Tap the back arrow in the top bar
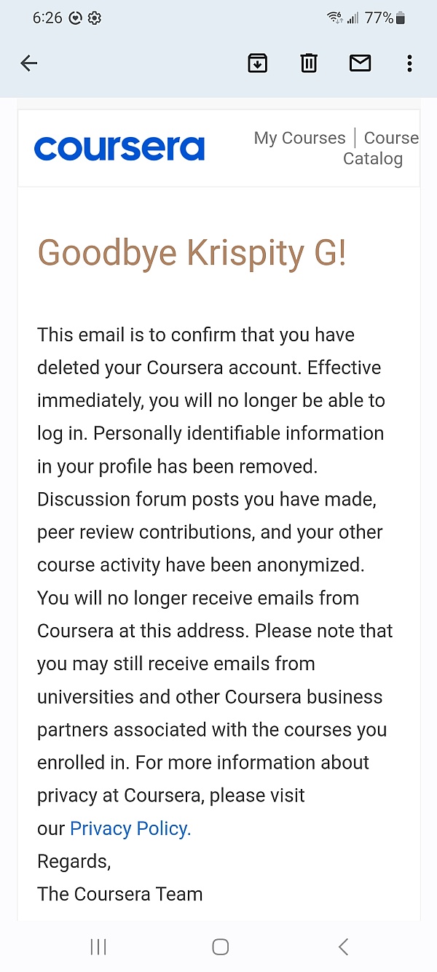437x972 pixels. tap(29, 63)
